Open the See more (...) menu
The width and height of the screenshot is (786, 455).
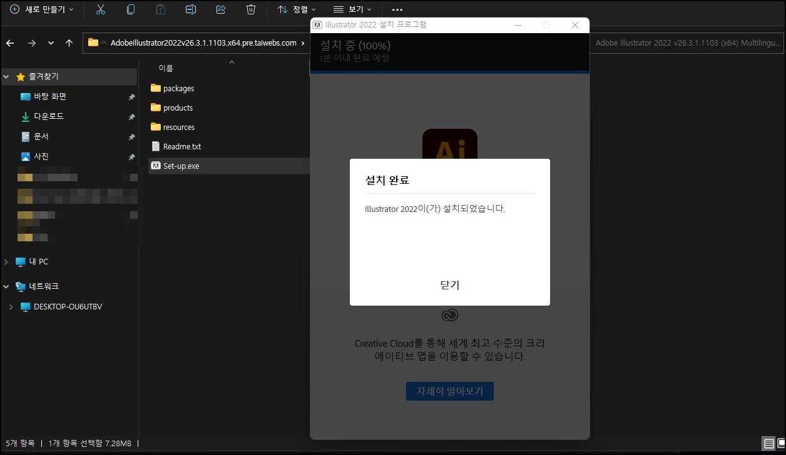(x=397, y=9)
